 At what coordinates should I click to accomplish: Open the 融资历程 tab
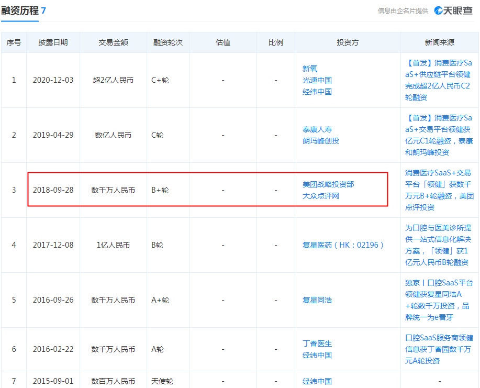point(23,10)
